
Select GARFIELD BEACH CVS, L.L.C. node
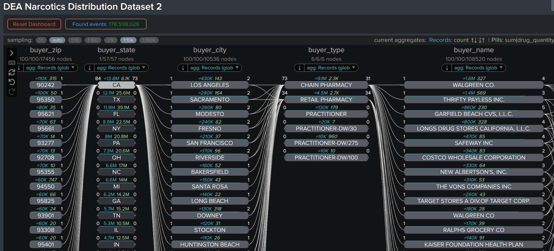click(474, 114)
